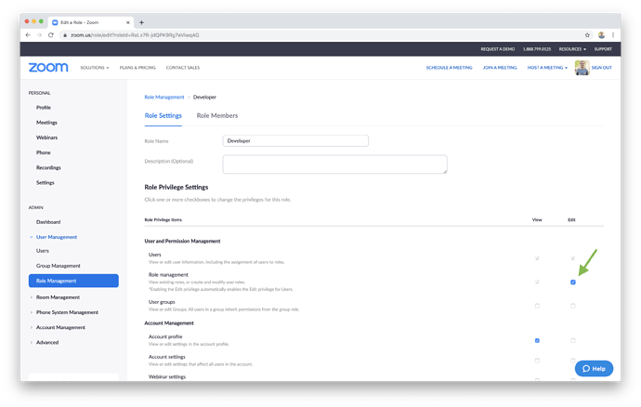Open Phone in the sidebar
641x407 pixels.
pyautogui.click(x=44, y=152)
